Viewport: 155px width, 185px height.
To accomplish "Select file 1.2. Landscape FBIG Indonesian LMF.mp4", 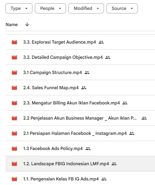I will pos(66,164).
